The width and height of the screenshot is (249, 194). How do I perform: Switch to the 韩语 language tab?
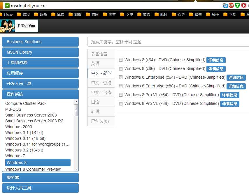[x=101, y=112]
